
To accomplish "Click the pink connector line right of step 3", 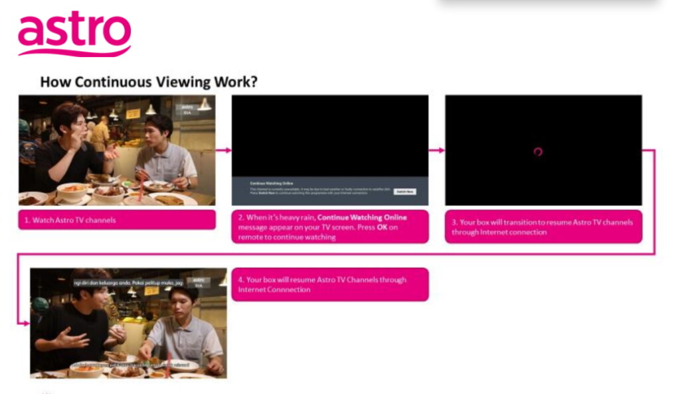I will [654, 199].
